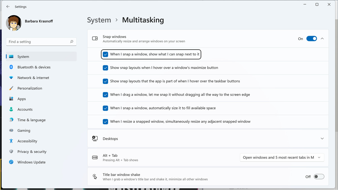Select System in the breadcrumb
338x190 pixels.
(x=99, y=20)
